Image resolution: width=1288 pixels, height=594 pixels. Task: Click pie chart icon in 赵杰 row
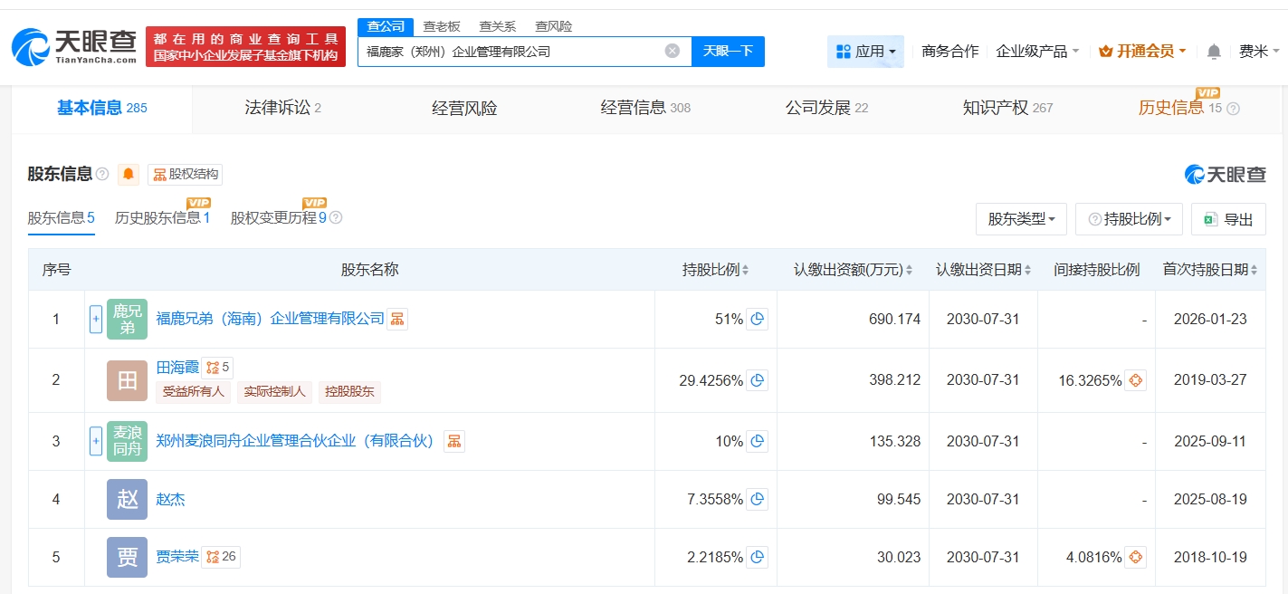758,499
